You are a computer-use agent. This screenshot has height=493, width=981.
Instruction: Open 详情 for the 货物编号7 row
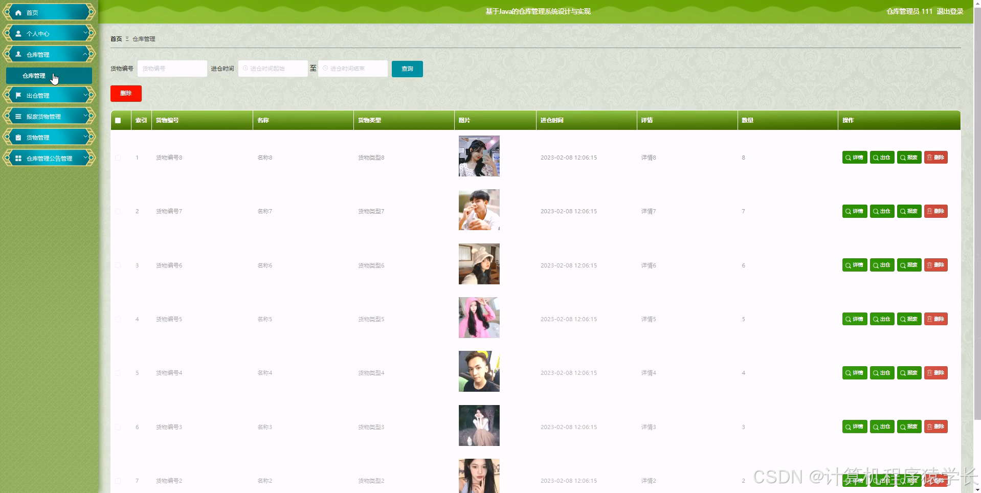click(x=855, y=211)
